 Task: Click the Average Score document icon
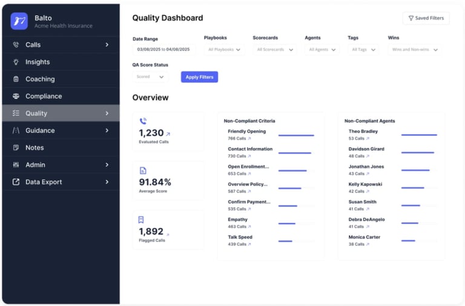pos(143,171)
